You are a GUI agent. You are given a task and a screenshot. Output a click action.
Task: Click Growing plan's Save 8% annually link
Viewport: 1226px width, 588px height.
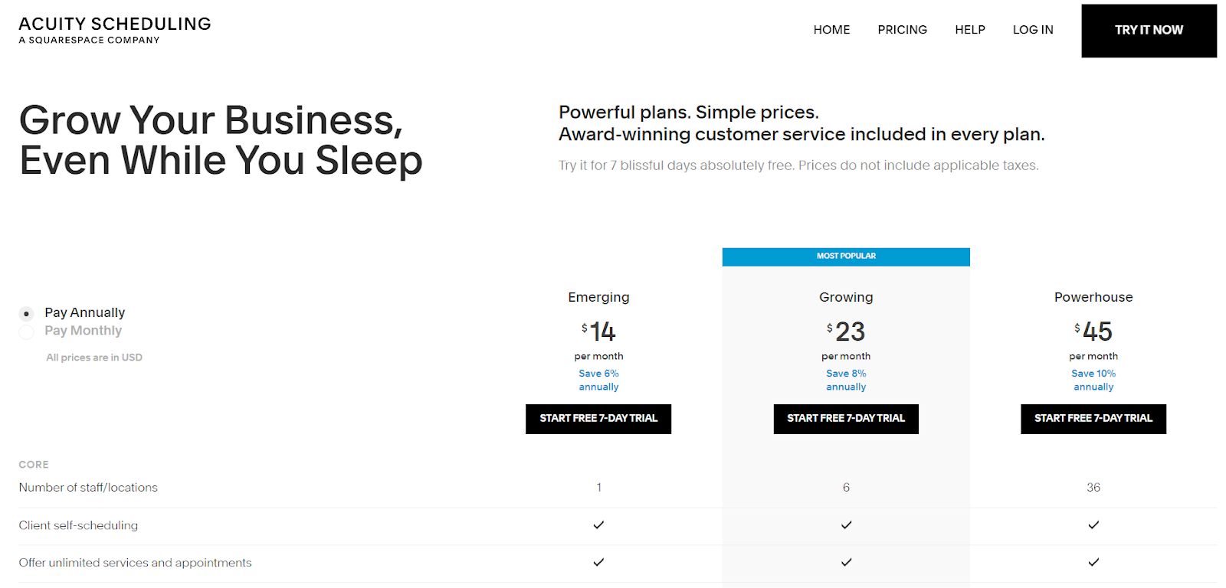pyautogui.click(x=846, y=380)
